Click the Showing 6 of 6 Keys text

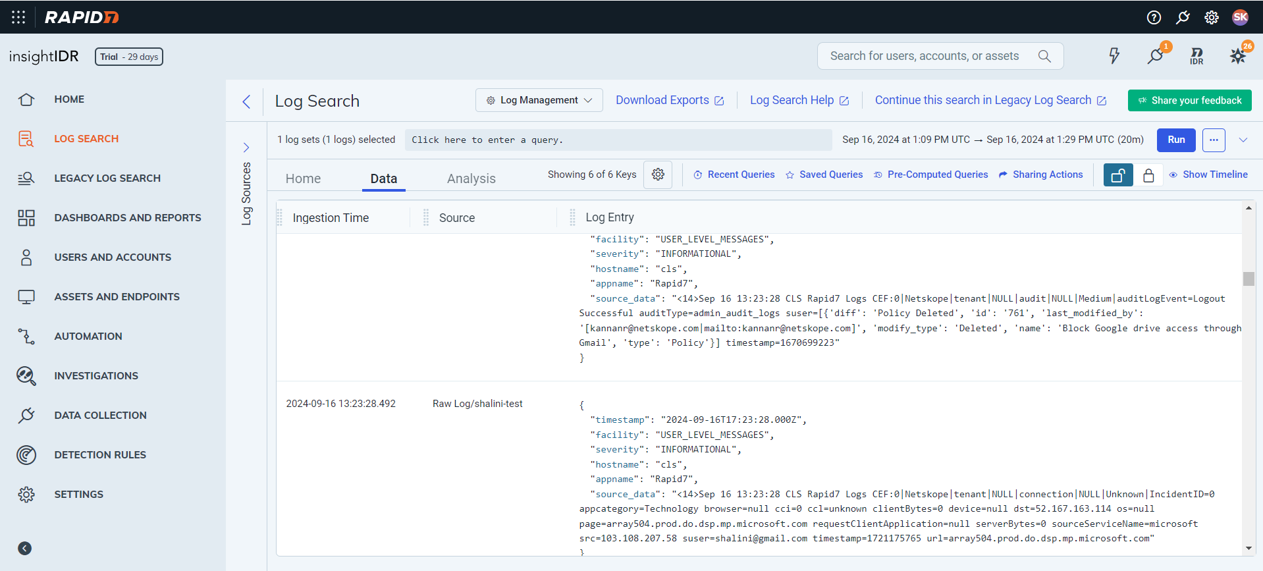pos(592,175)
